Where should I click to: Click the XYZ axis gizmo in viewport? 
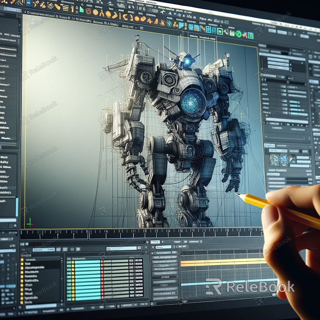click(x=30, y=223)
